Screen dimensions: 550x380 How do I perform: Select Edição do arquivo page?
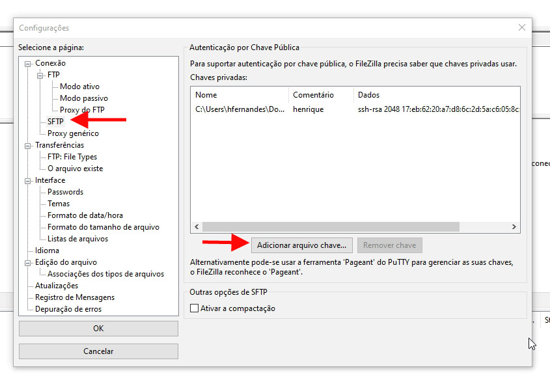(x=66, y=262)
